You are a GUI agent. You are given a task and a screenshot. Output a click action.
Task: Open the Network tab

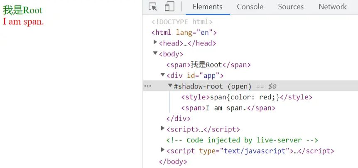(332, 7)
